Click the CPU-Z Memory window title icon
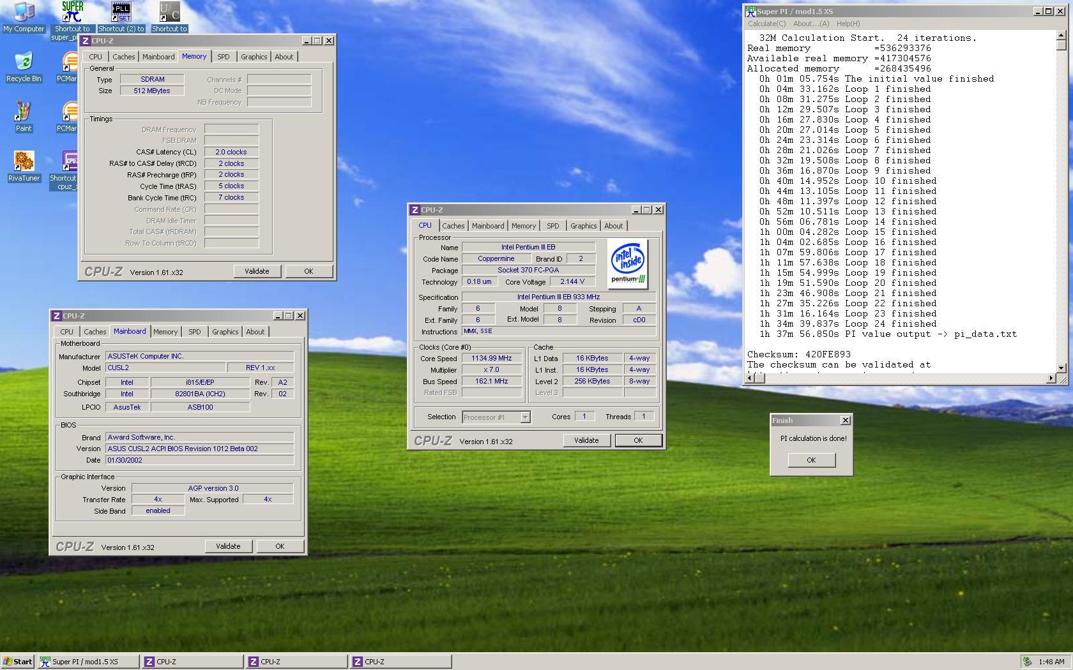The image size is (1073, 670). 86,41
